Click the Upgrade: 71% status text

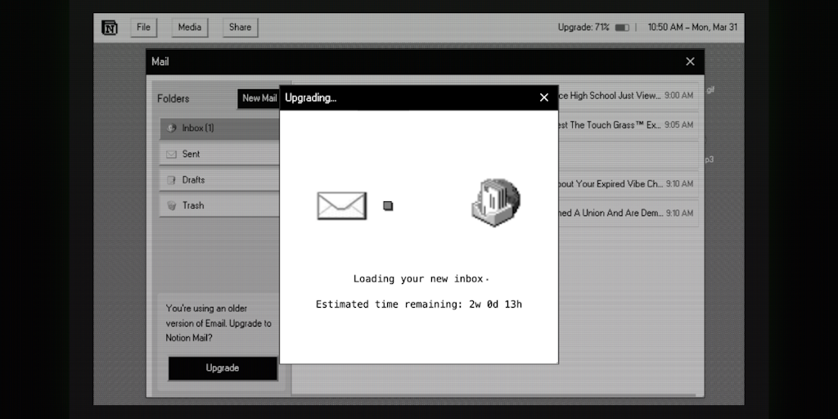coord(583,27)
